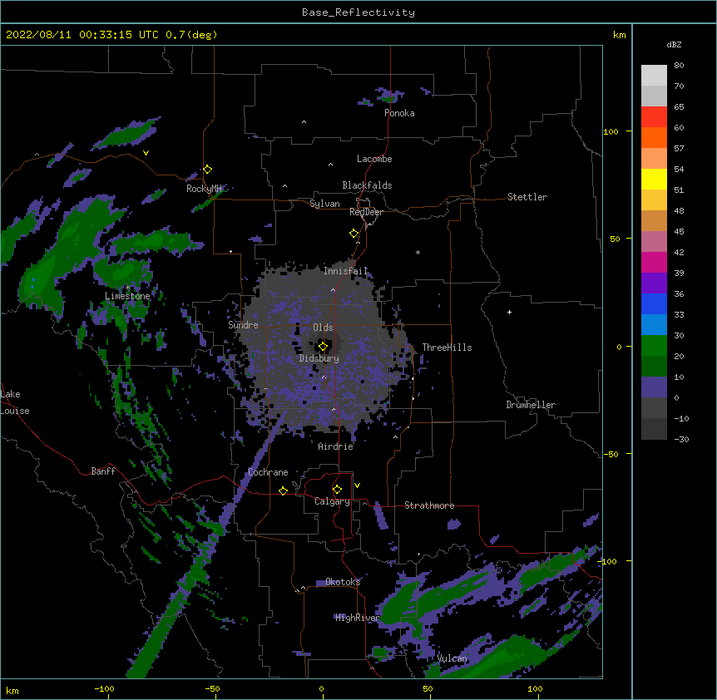The width and height of the screenshot is (717, 700).
Task: Click the yellow v marker east of Calgary
Action: [357, 486]
